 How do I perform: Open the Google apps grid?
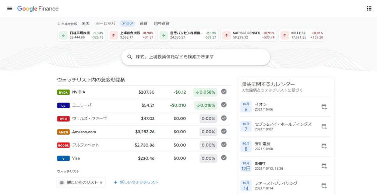coord(369,8)
